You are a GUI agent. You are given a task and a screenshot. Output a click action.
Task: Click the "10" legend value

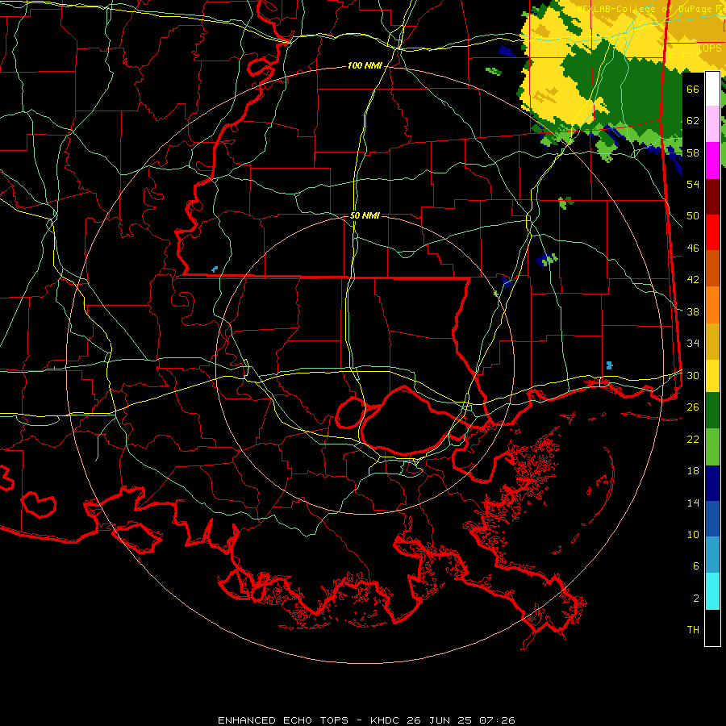tap(693, 534)
